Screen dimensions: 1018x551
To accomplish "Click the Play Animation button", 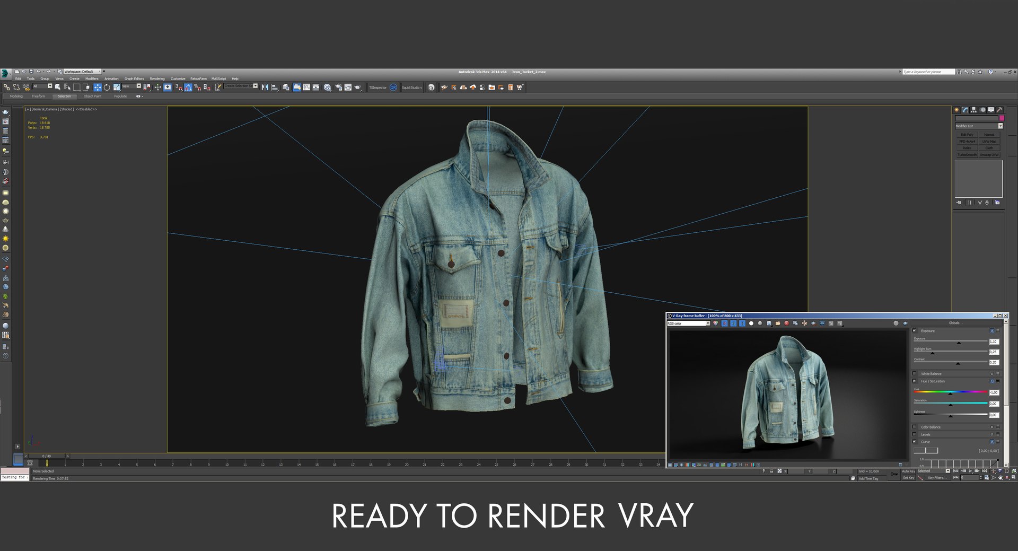I will point(970,471).
